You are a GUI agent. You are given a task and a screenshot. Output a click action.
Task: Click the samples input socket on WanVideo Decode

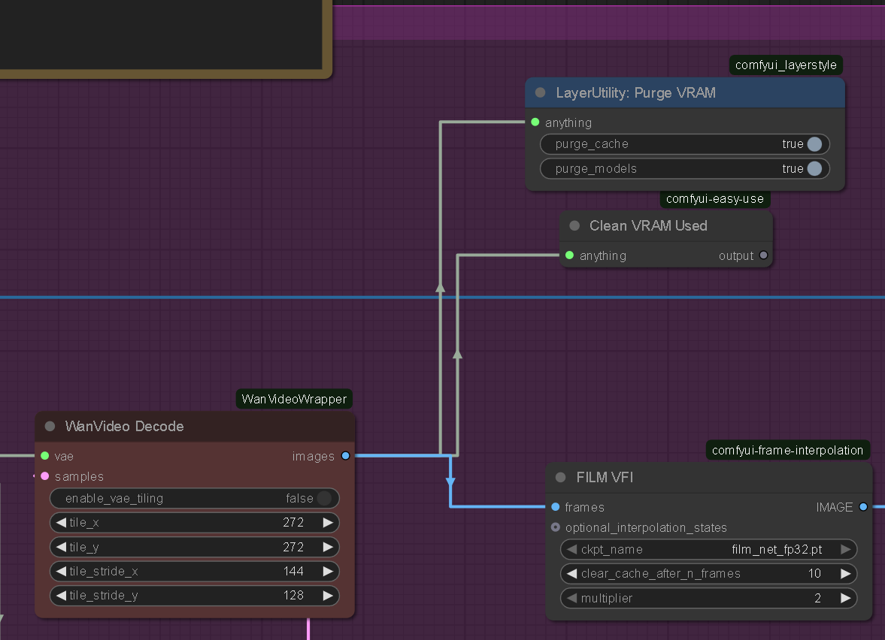point(44,476)
